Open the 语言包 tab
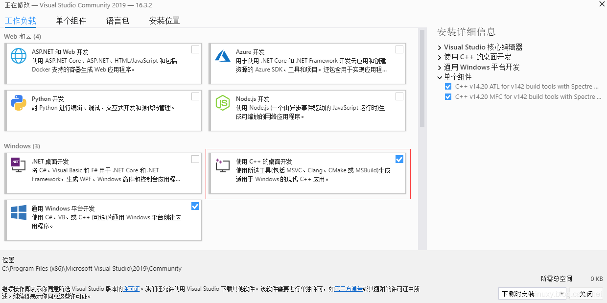Viewport: 607px width, 303px height. pos(117,21)
